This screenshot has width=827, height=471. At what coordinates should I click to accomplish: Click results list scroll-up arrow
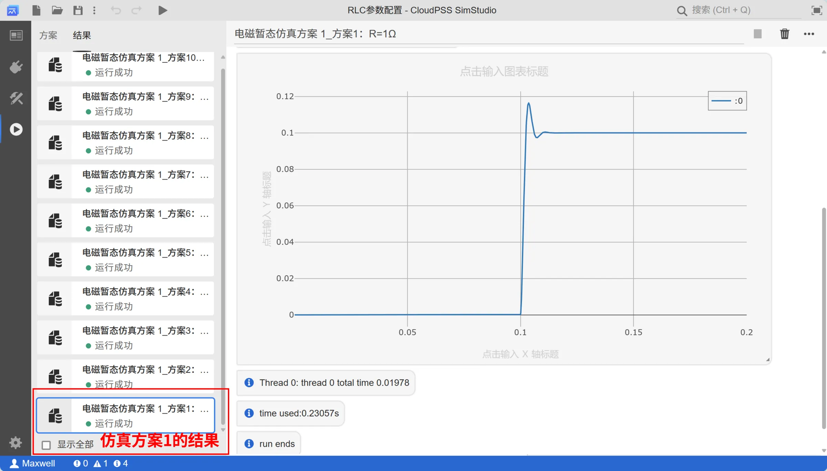[x=223, y=58]
